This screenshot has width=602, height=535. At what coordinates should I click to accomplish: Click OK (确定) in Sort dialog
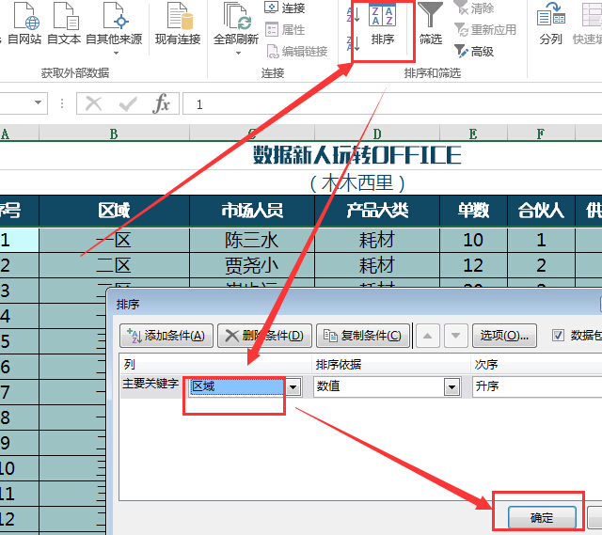pos(542,518)
